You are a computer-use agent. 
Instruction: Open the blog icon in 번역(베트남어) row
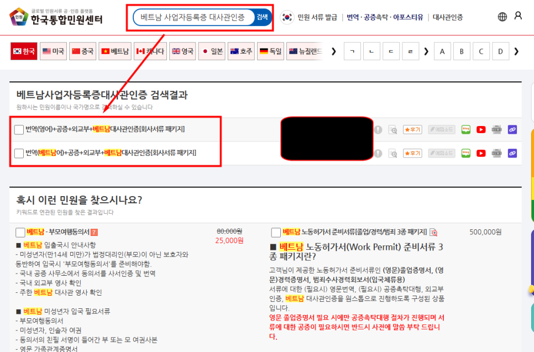tap(465, 154)
